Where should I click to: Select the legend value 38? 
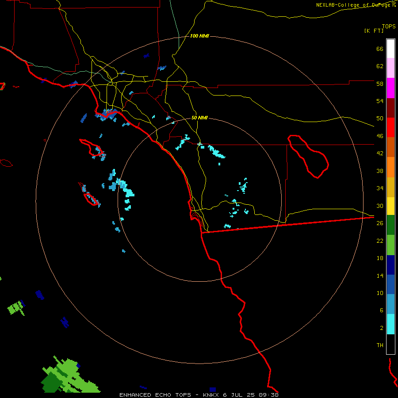pyautogui.click(x=380, y=171)
